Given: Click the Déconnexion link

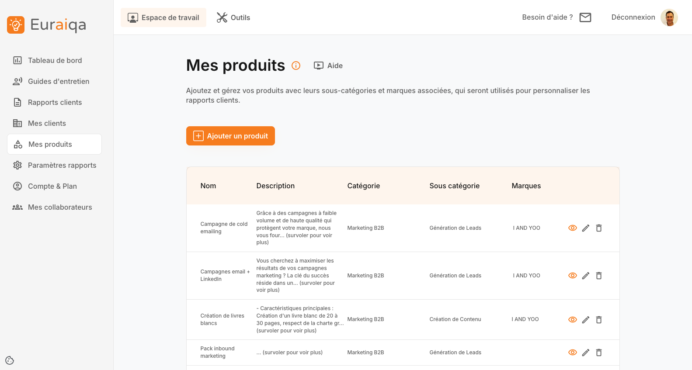Looking at the screenshot, I should click(633, 17).
